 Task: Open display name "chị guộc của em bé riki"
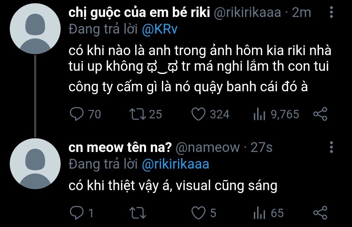click(x=139, y=13)
